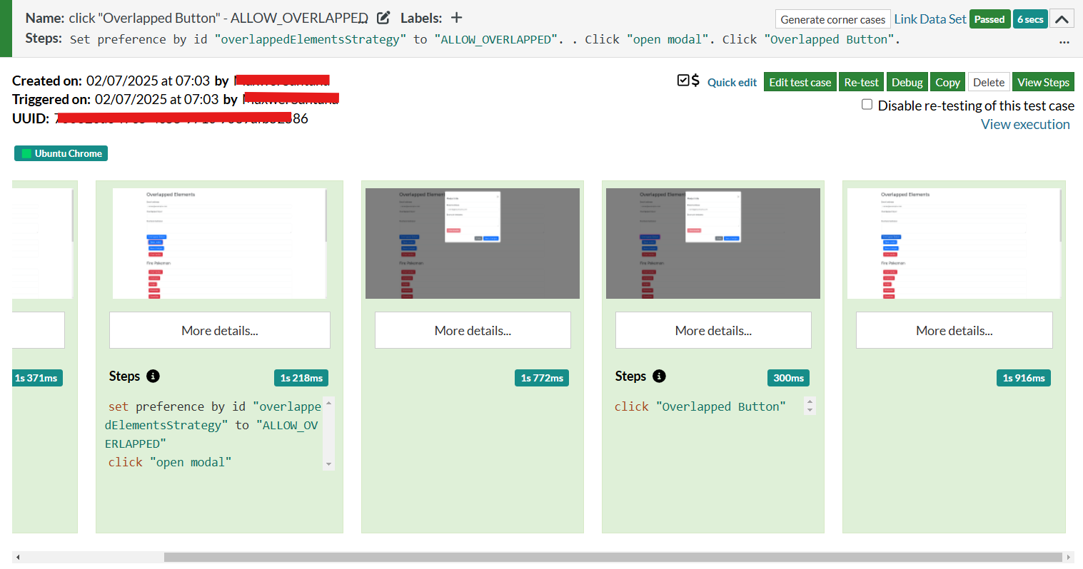Open Quick edit link
The width and height of the screenshot is (1083, 569).
pyautogui.click(x=732, y=82)
